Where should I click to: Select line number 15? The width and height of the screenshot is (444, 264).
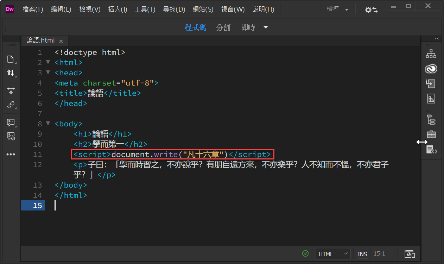(x=38, y=206)
